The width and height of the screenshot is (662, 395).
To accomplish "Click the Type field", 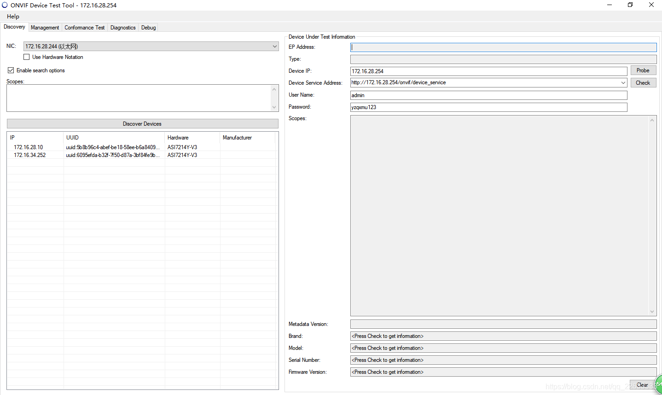I will (503, 59).
